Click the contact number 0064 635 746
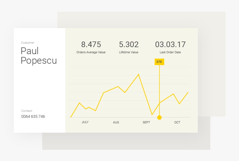The height and width of the screenshot is (161, 239). click(33, 116)
